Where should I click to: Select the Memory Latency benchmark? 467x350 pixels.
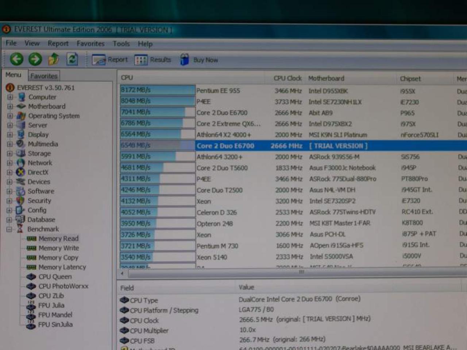click(62, 267)
